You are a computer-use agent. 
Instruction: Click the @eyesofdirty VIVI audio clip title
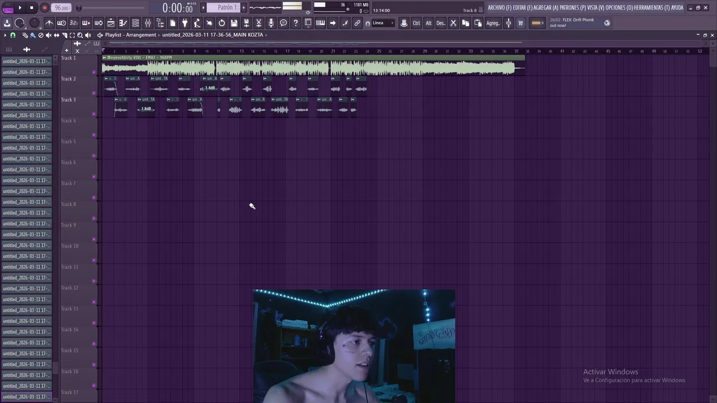coord(140,58)
